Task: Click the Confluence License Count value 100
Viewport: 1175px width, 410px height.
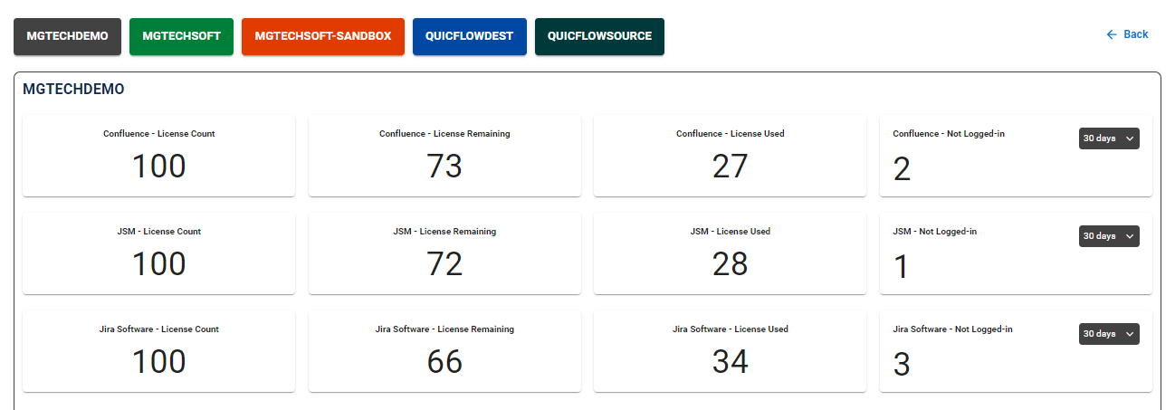Action: pos(159,167)
